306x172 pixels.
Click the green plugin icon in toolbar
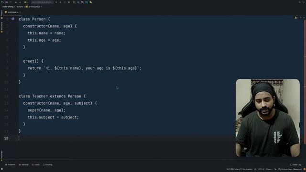(91, 2)
